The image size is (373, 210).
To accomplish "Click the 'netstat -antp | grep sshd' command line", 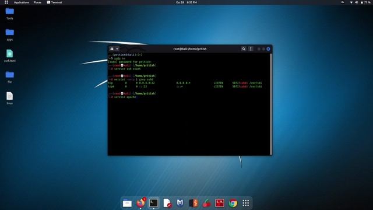I will point(133,79).
